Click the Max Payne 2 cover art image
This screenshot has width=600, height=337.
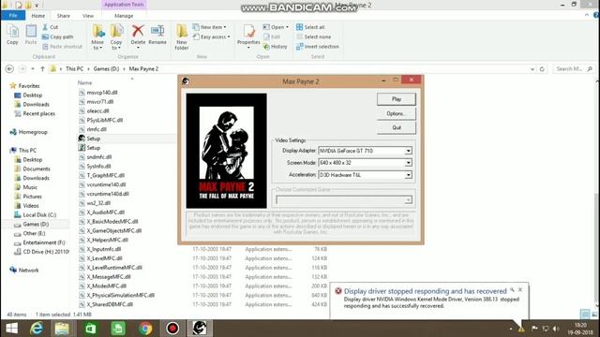(227, 151)
